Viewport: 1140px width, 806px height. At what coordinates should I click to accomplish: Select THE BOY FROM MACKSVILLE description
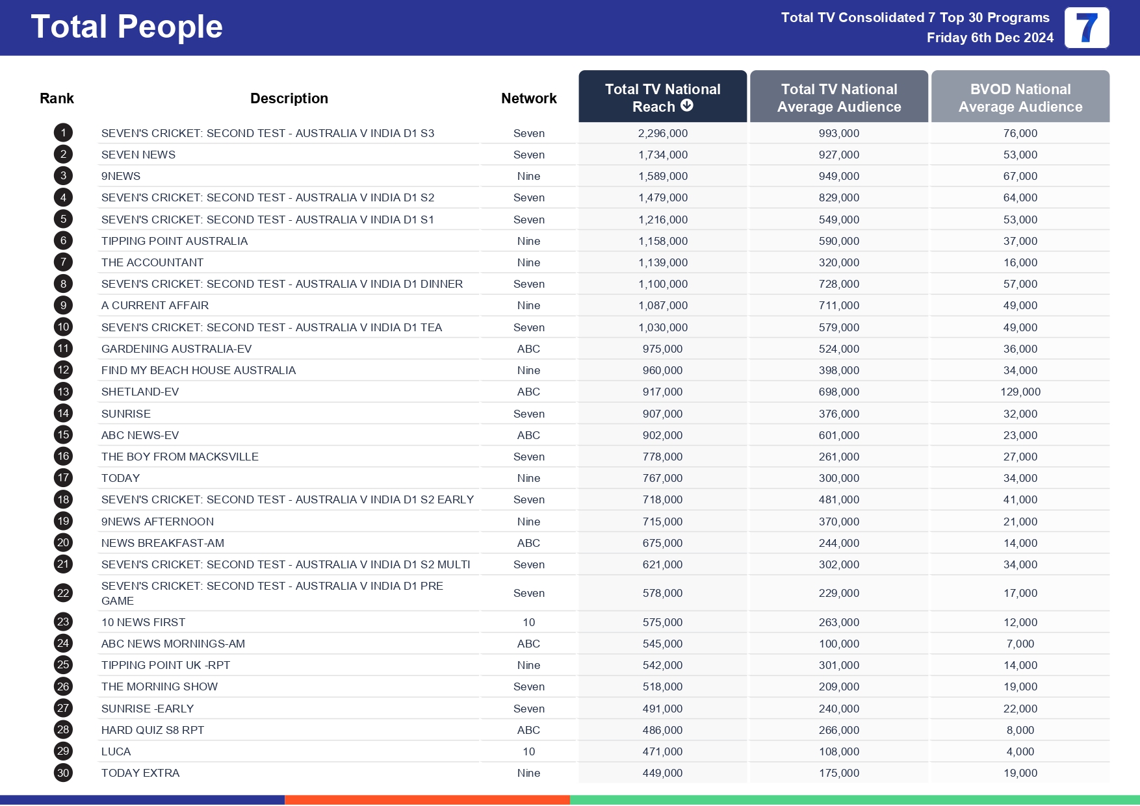[x=180, y=457]
